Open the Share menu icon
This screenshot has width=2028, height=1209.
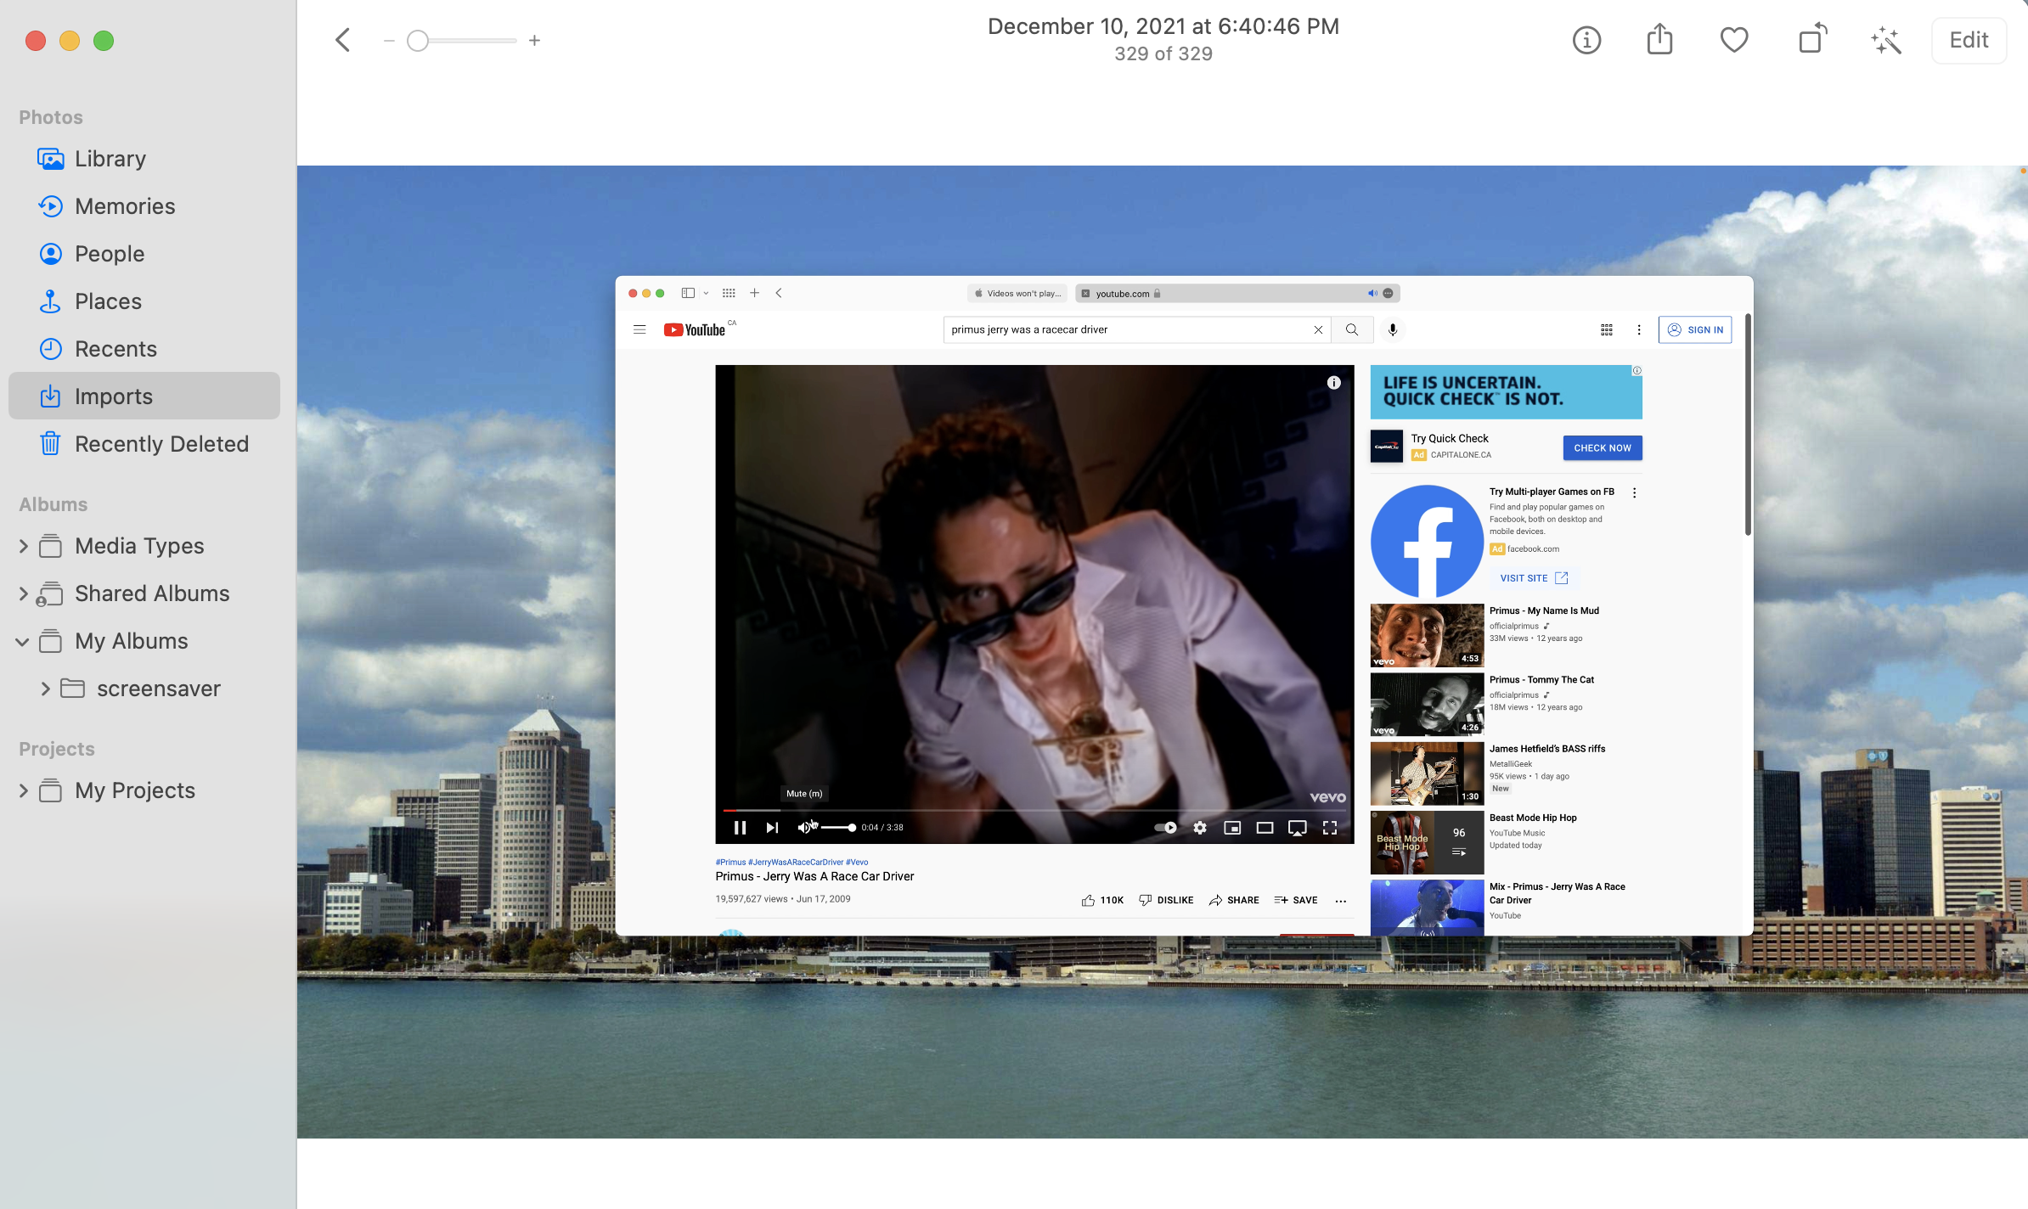point(1659,40)
